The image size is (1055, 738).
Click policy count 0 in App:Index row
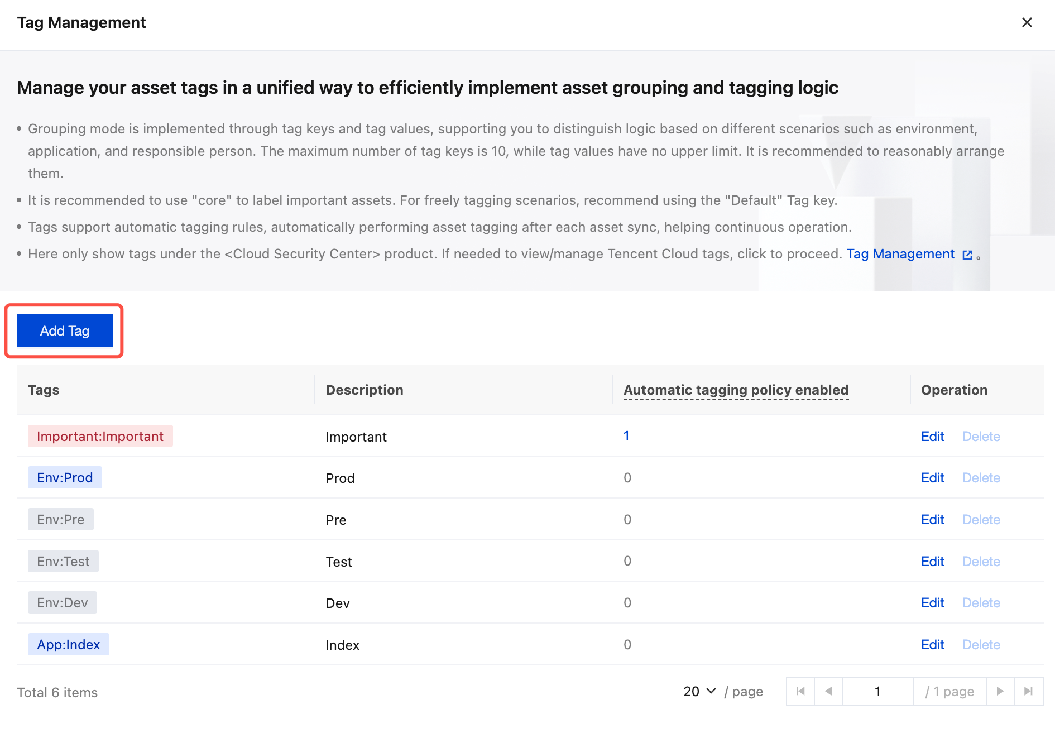627,645
